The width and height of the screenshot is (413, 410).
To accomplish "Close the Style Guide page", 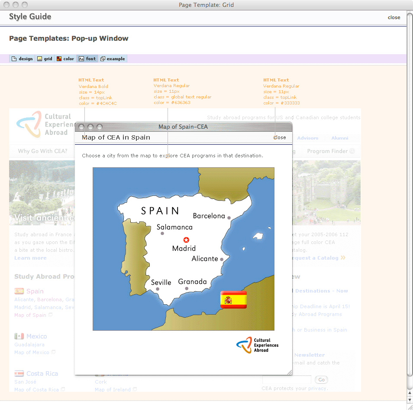I will (x=394, y=17).
